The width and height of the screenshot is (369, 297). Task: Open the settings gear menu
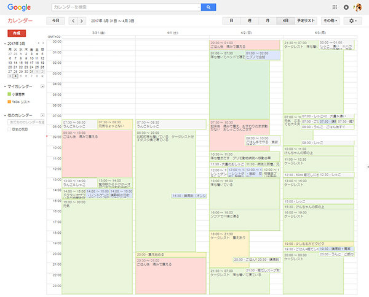pyautogui.click(x=352, y=21)
